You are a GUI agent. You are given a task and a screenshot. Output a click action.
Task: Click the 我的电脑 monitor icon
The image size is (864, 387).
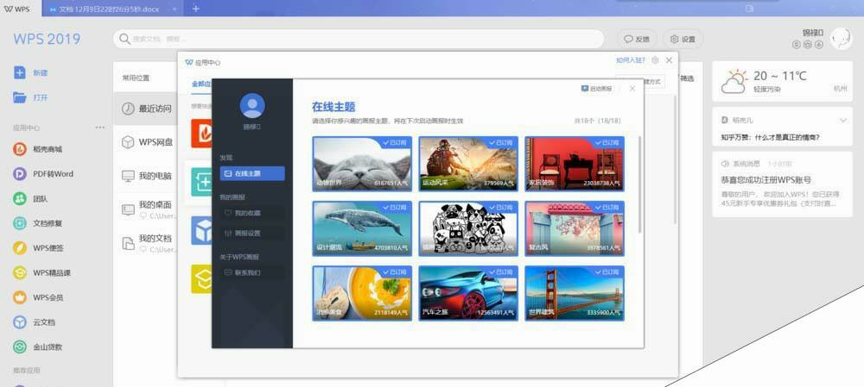[128, 176]
